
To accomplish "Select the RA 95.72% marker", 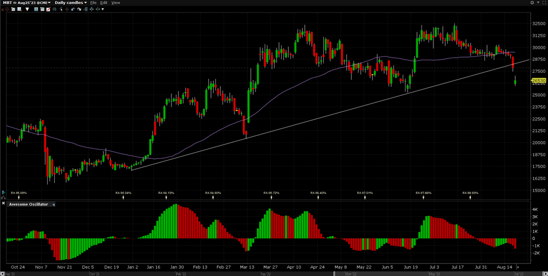I will pyautogui.click(x=271, y=193).
